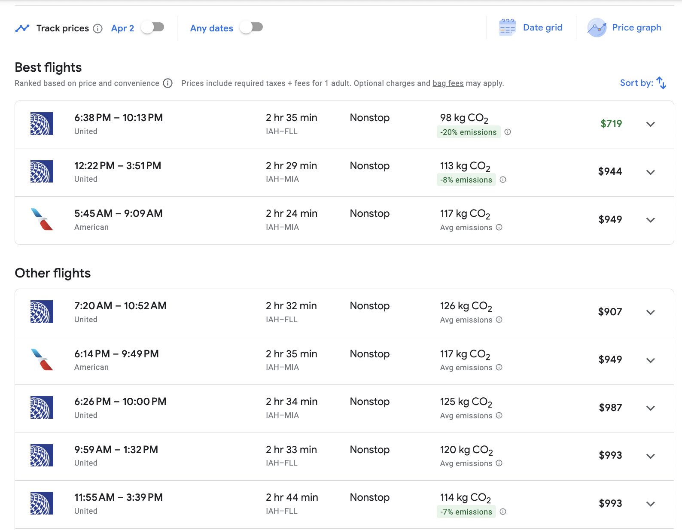682x530 pixels.
Task: Click the -7% emissions badge
Action: click(x=466, y=512)
